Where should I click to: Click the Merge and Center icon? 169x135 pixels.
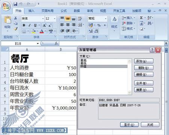pyautogui.click(x=80, y=25)
